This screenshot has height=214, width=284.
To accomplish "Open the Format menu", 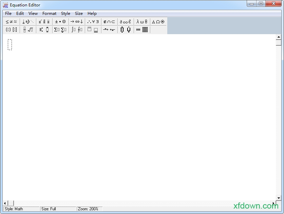I will (49, 14).
